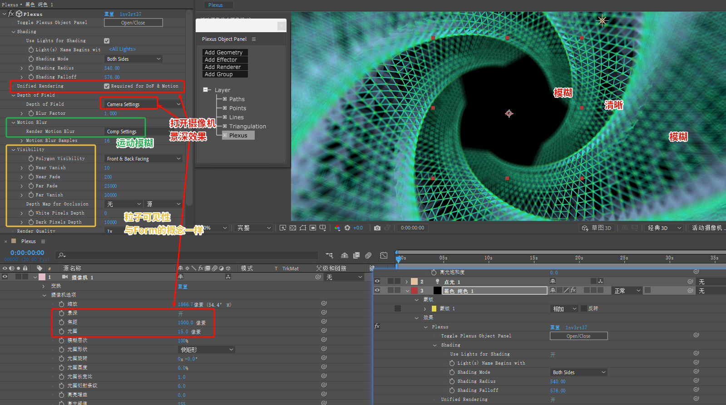Select the Plexus timeline tab
Screen dimensions: 726x405
click(28, 241)
